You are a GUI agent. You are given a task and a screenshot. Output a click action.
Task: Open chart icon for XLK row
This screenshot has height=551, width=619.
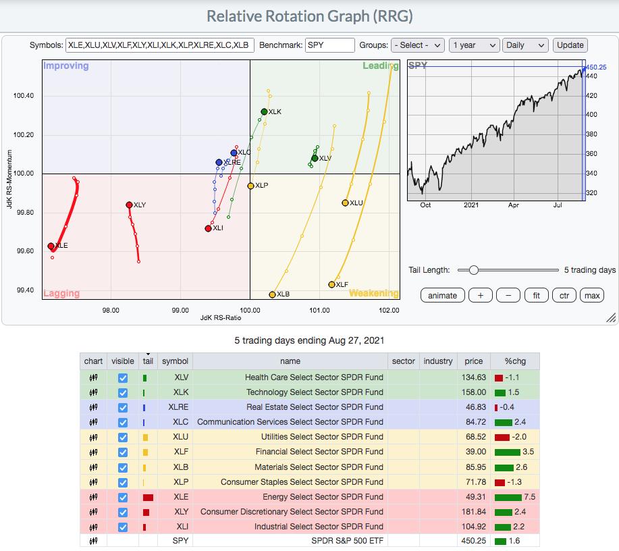93,392
